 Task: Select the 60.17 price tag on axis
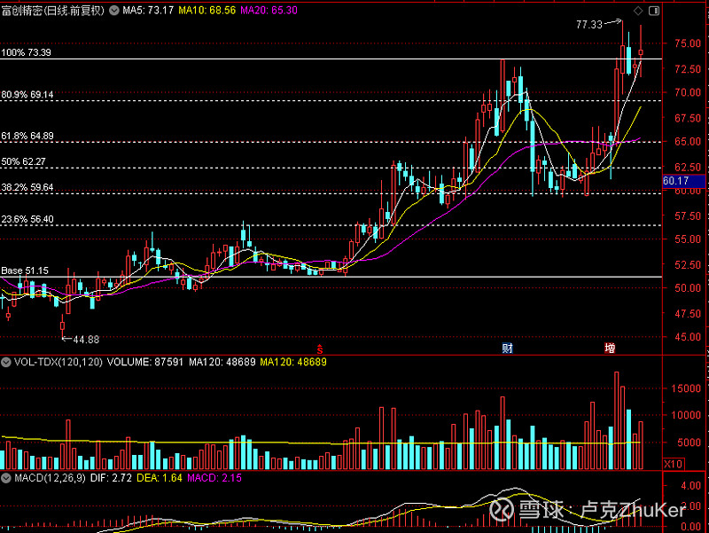coord(683,181)
